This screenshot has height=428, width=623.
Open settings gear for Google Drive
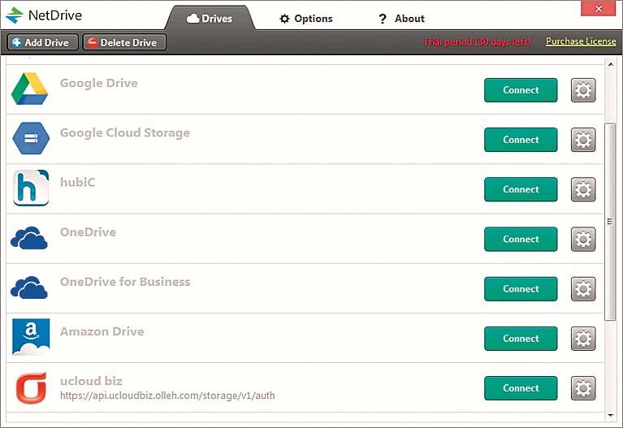tap(583, 90)
